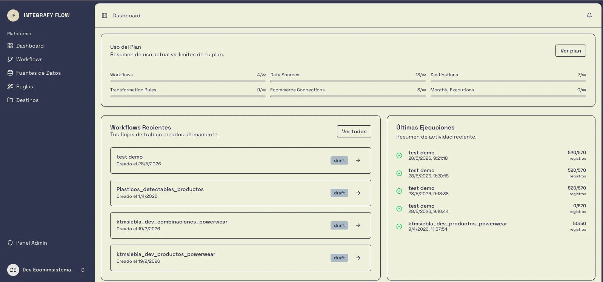The width and height of the screenshot is (603, 282).
Task: Click ktmsiebla_dev_productos_powerwear execution from 9/4/2026
Action: [x=491, y=226]
